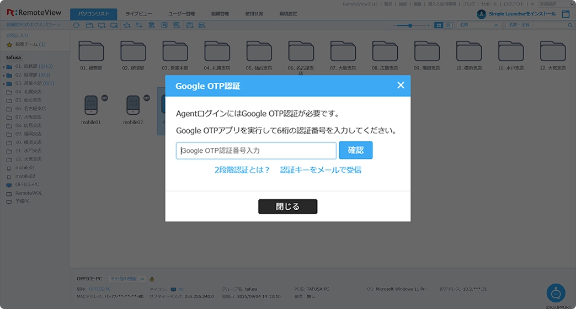The width and height of the screenshot is (576, 309).
Task: Confirm the OTP with the 確認 button
Action: pos(356,150)
